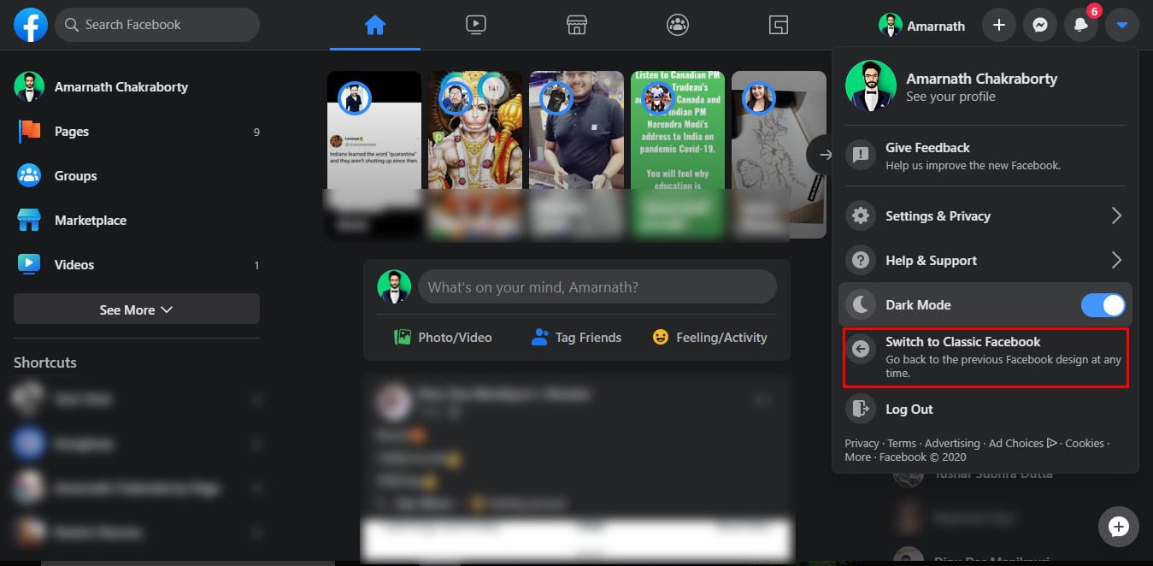Image resolution: width=1153 pixels, height=566 pixels.
Task: Open the Cookies footer link
Action: tap(1085, 444)
